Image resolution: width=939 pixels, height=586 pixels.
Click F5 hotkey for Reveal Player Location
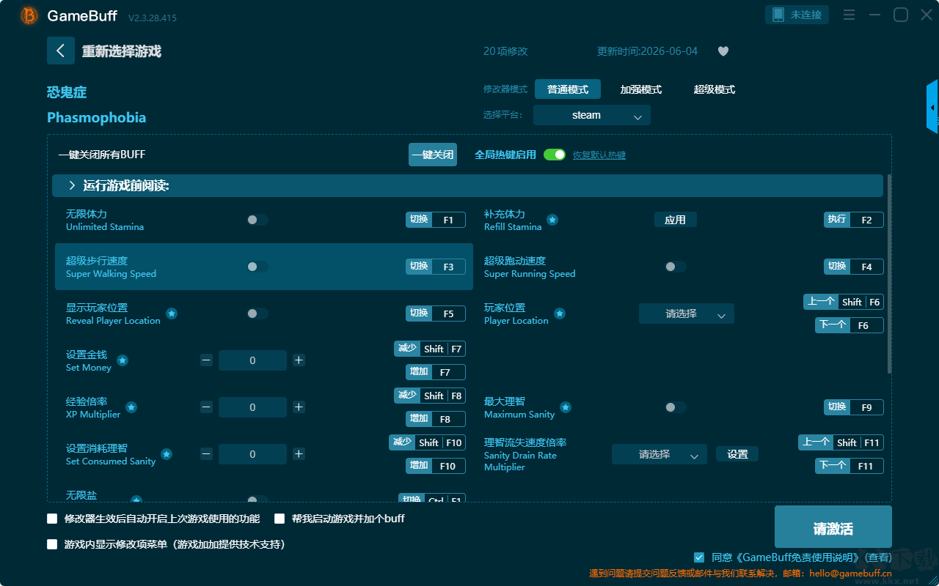point(436,314)
